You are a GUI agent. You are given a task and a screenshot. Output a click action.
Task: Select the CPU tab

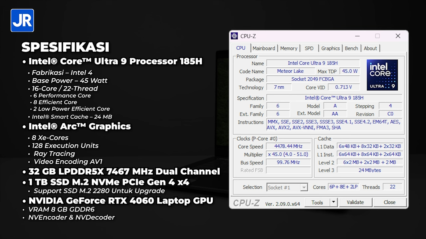[x=241, y=48]
